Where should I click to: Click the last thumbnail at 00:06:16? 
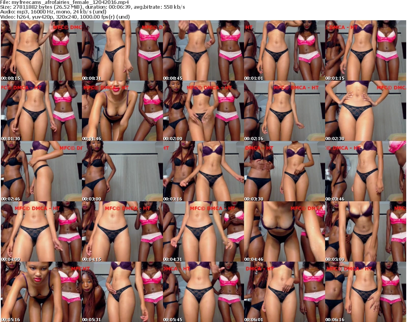[366, 292]
